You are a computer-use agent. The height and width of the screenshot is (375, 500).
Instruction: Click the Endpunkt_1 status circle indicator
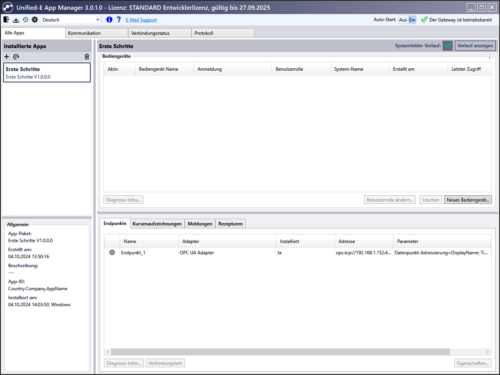112,253
